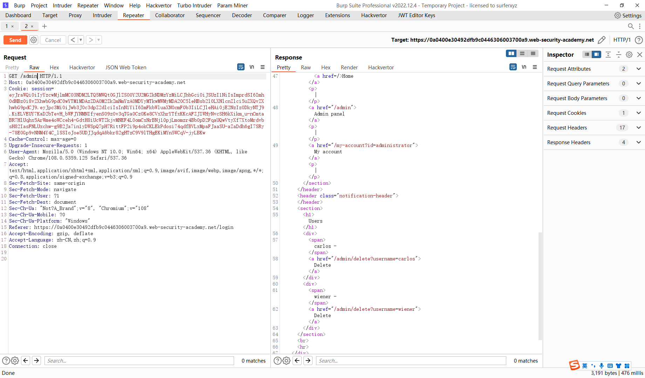The width and height of the screenshot is (645, 378).
Task: Toggle response word wrap icon
Action: point(513,67)
